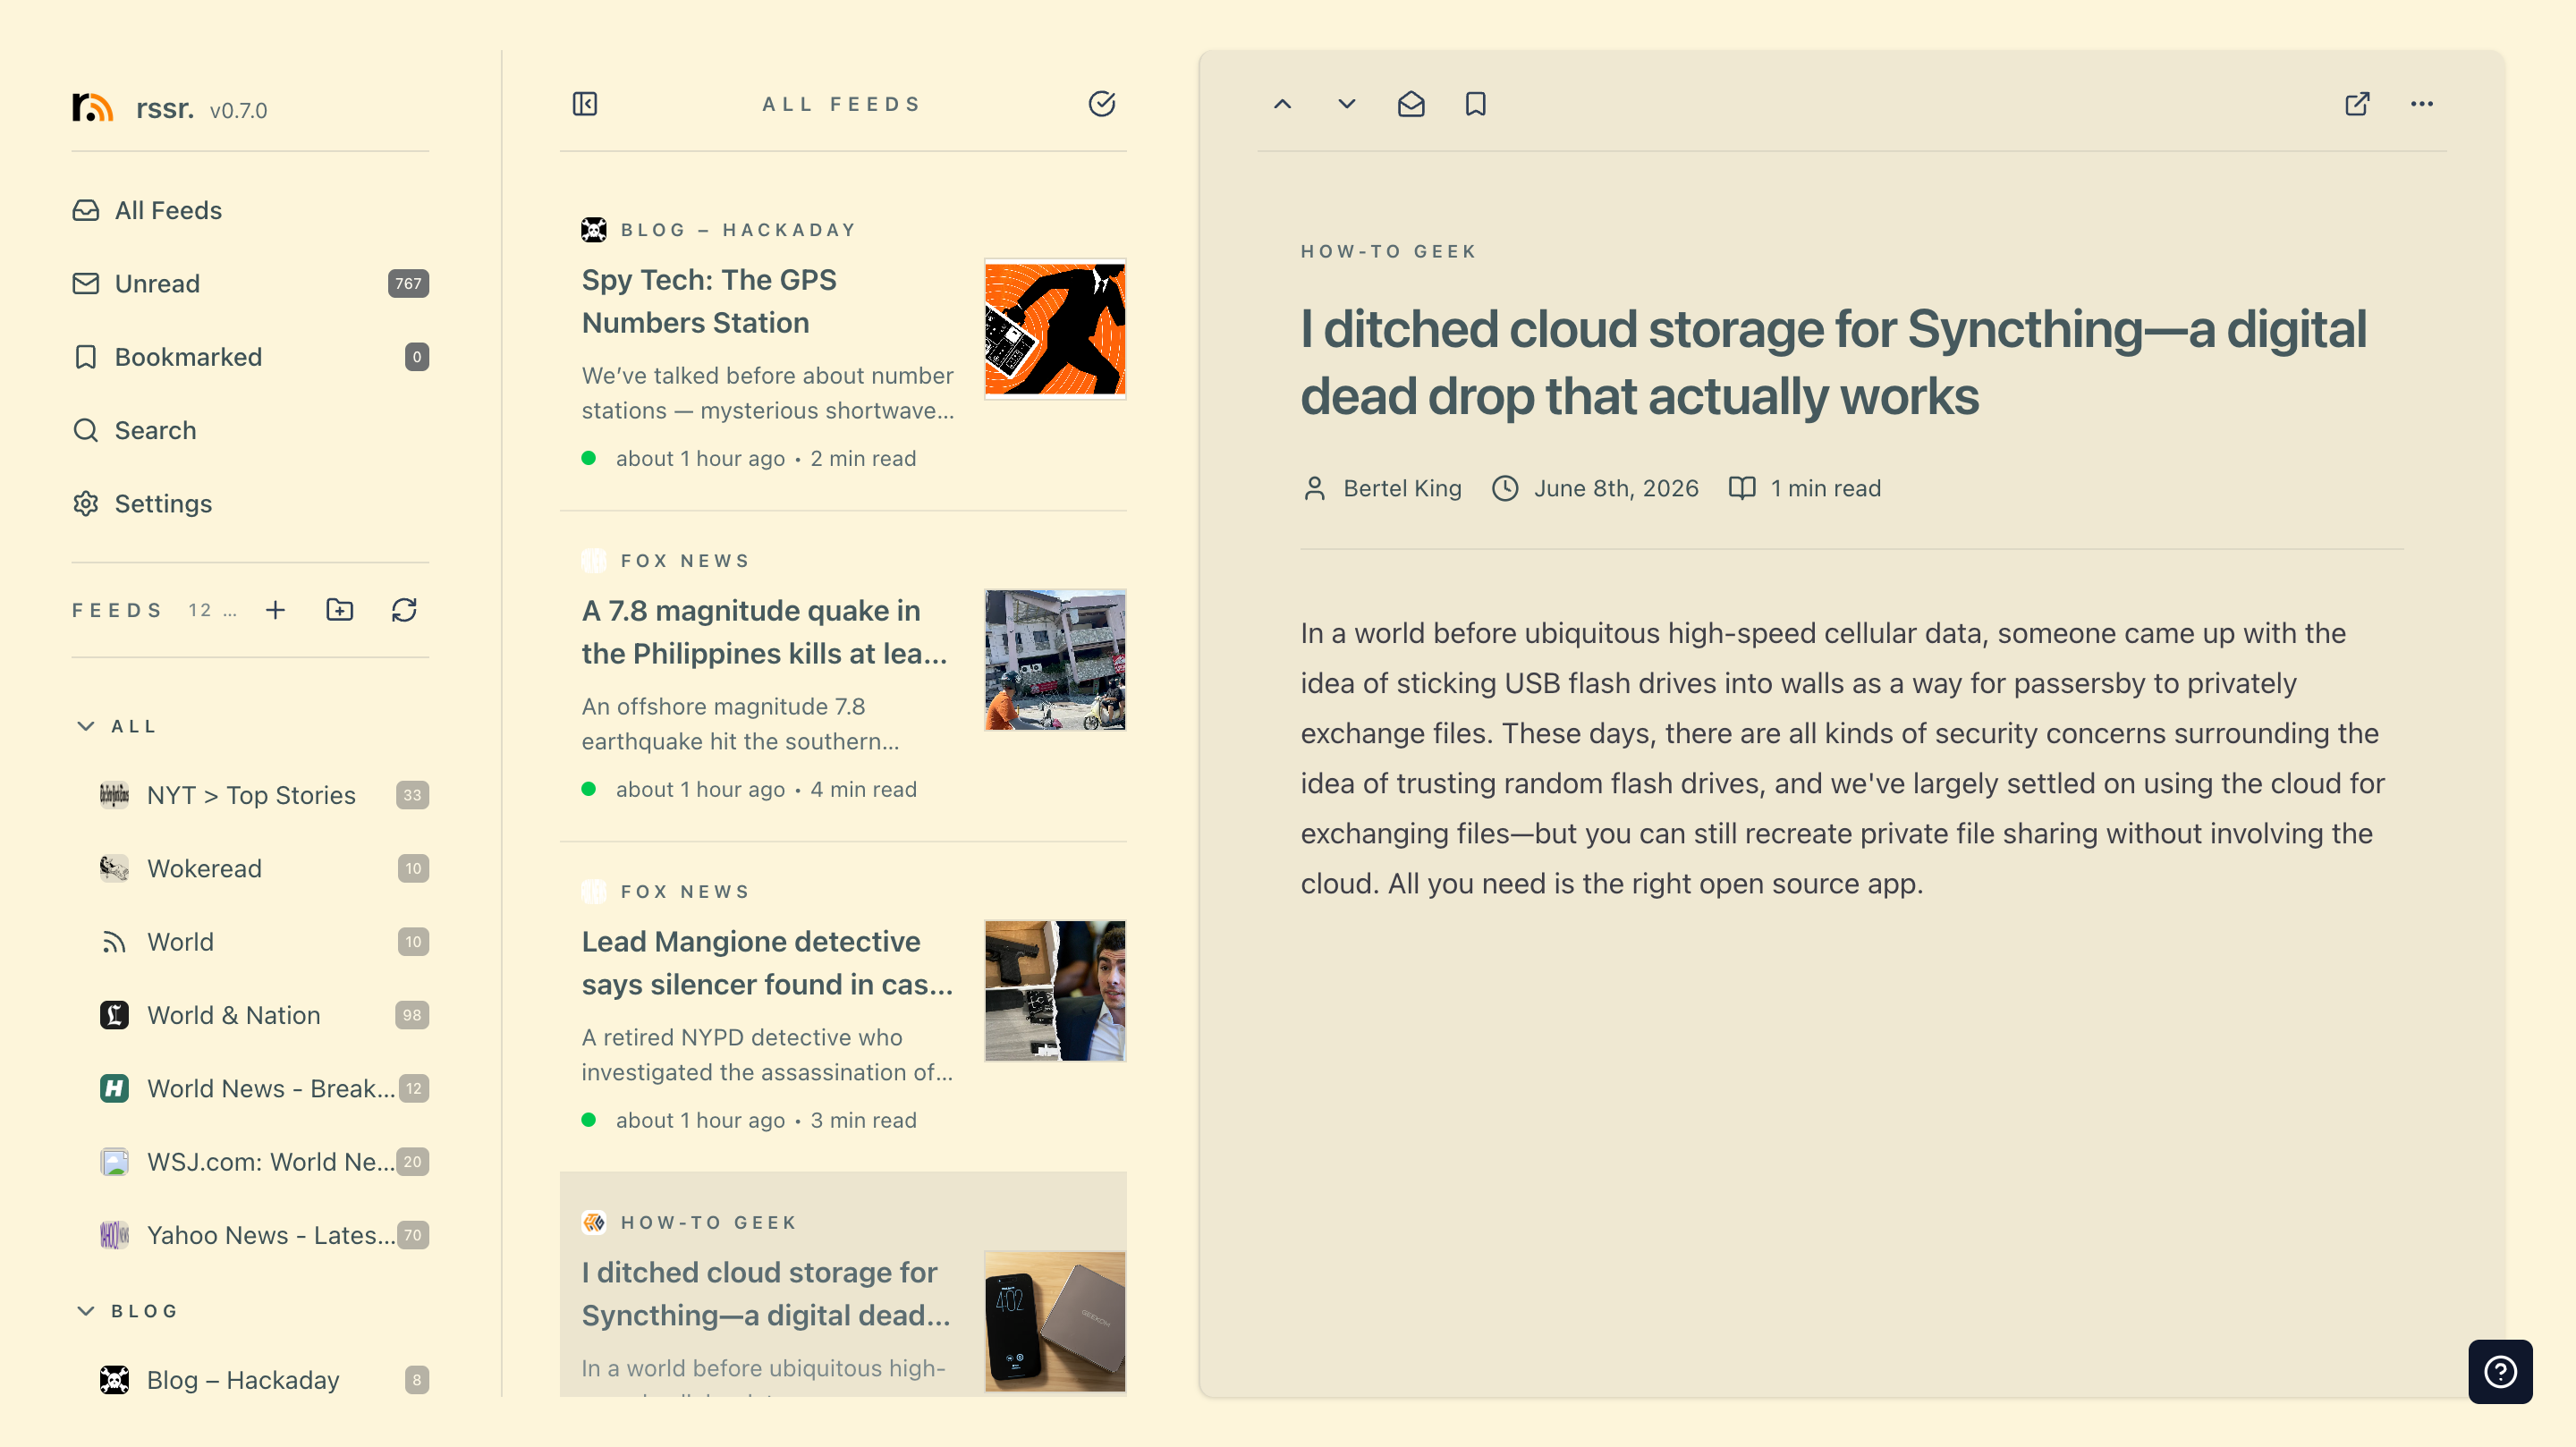Image resolution: width=2576 pixels, height=1447 pixels.
Task: Click the first FOX NEWS source label
Action: [x=685, y=561]
